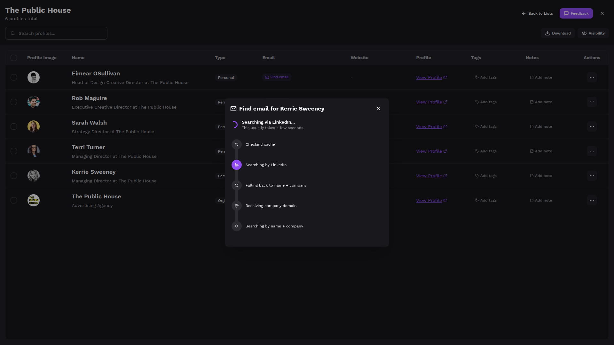Open actions menu for Kerrie Sweeney
Screen dimensions: 614x345
(592, 176)
